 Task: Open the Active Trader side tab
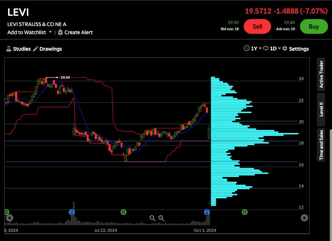pos(321,74)
